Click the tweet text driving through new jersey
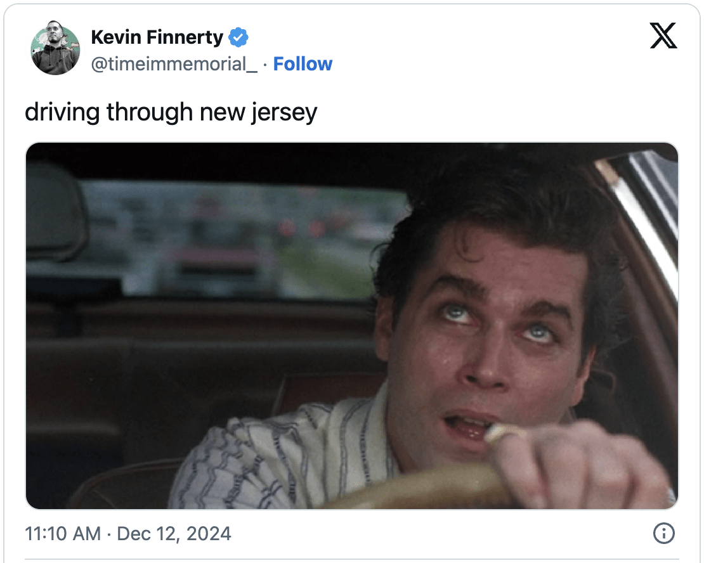704x563 pixels. coord(171,112)
